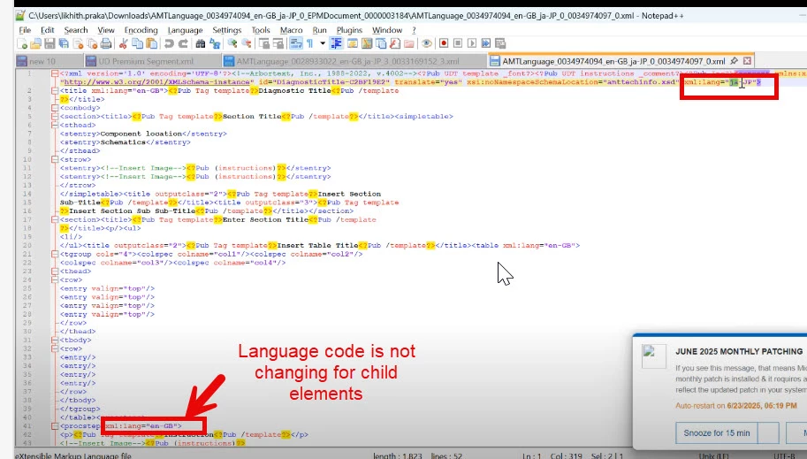Click Run macro multiple times icon
The image size is (807, 459).
pyautogui.click(x=486, y=43)
